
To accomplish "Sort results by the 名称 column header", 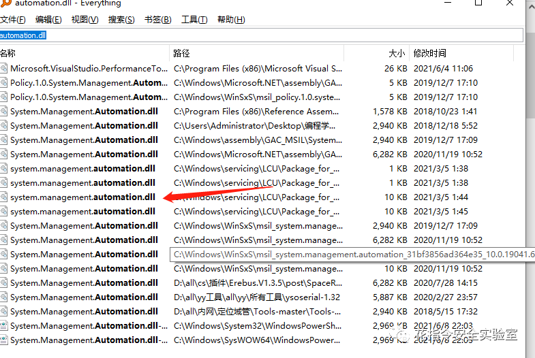I will coord(84,53).
